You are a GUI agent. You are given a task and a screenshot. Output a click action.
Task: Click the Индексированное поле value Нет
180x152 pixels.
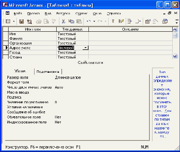point(58,122)
